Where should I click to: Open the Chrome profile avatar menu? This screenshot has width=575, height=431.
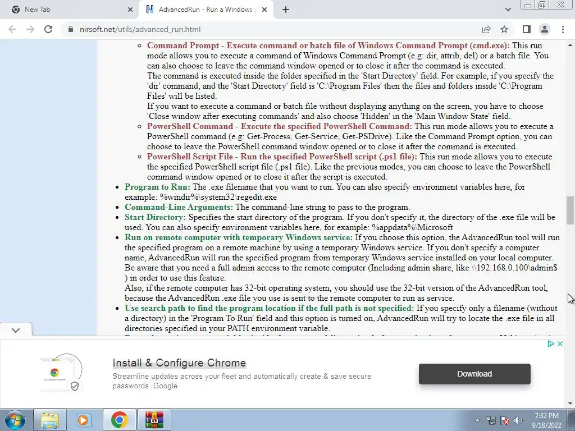coord(545,29)
